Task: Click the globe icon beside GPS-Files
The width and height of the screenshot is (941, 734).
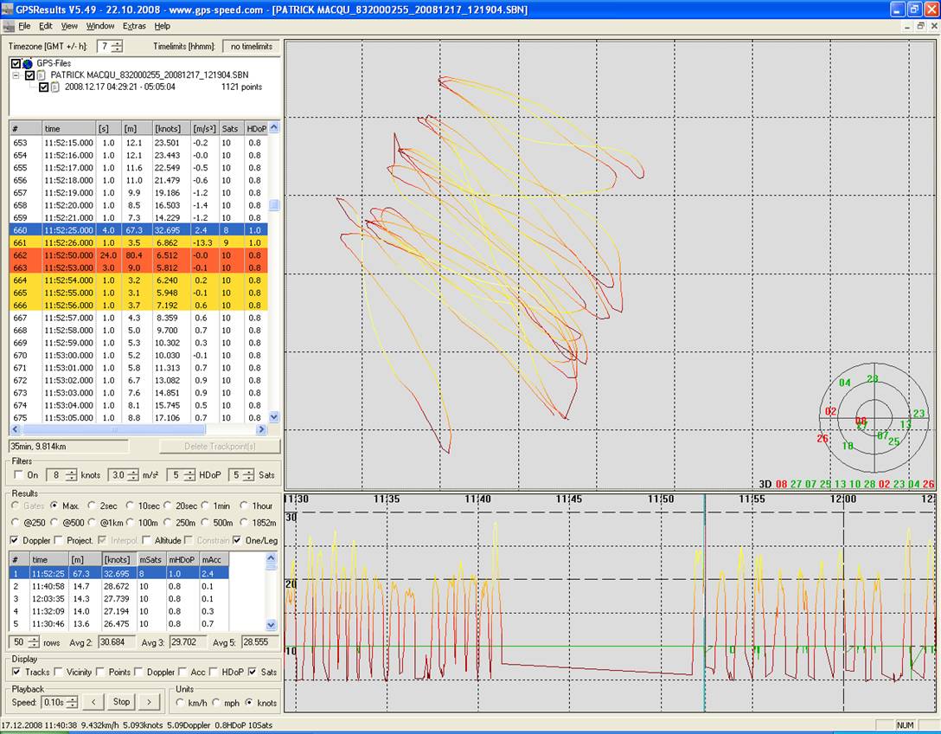Action: pos(28,63)
